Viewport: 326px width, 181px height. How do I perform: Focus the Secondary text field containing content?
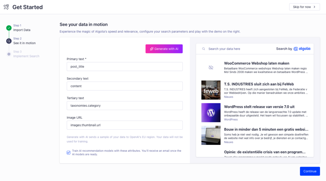[124, 86]
